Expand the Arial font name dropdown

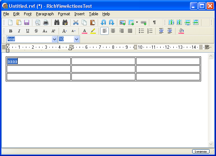[x=54, y=39]
